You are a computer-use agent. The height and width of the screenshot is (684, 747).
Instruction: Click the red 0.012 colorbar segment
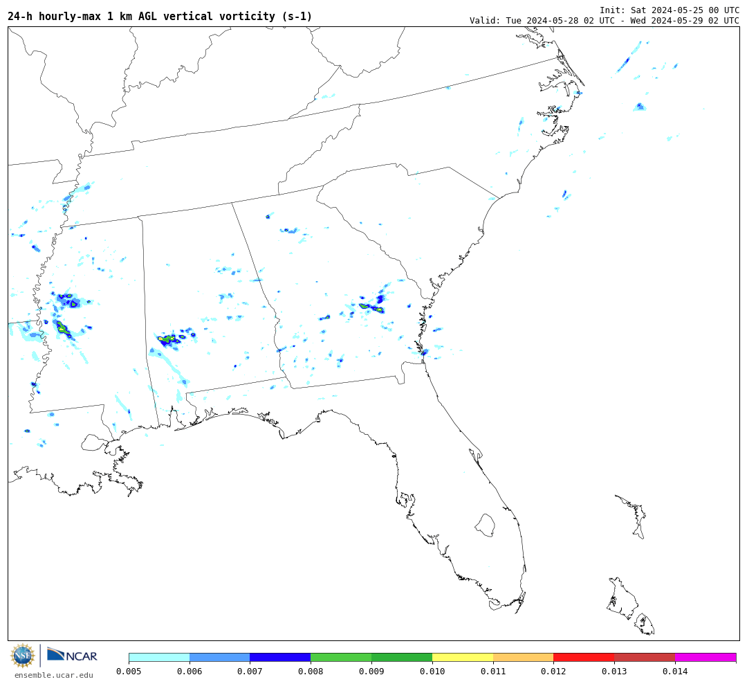[584, 658]
